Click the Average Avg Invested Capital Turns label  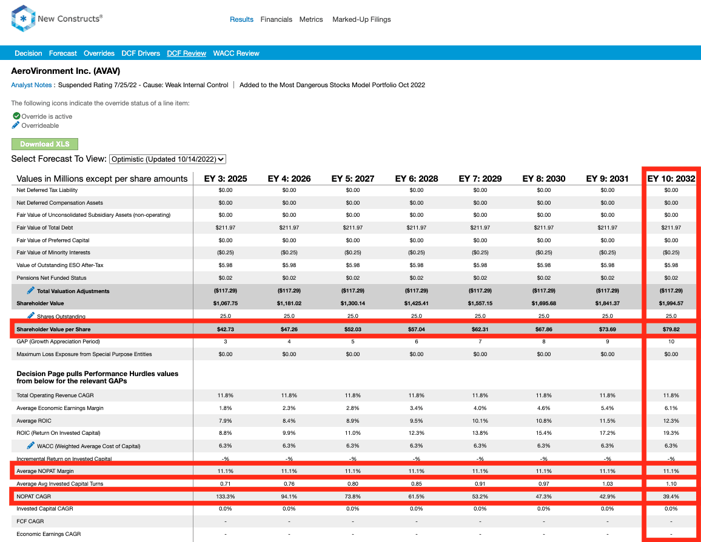pyautogui.click(x=60, y=484)
